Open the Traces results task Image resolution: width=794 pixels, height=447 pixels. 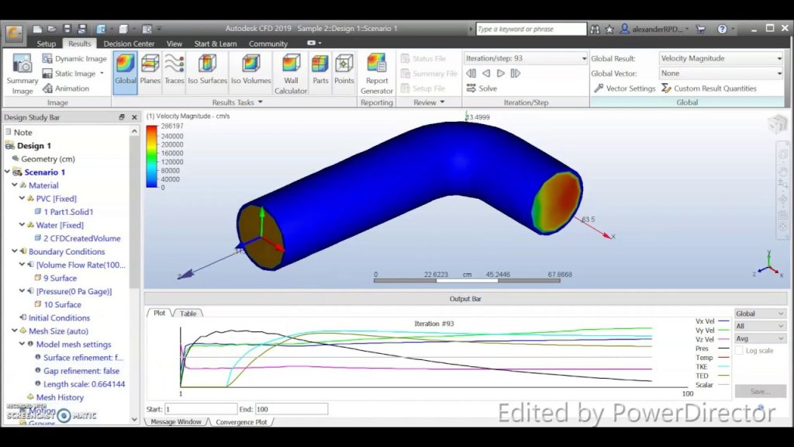click(x=174, y=69)
